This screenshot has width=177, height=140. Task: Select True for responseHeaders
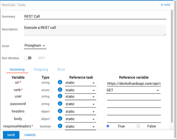click(108, 126)
